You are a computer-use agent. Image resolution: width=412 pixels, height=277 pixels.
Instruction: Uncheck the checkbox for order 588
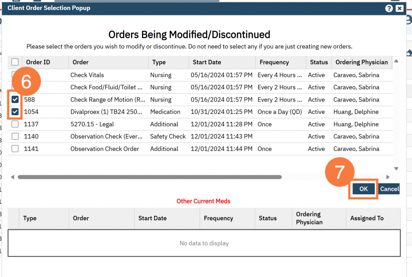pyautogui.click(x=15, y=99)
